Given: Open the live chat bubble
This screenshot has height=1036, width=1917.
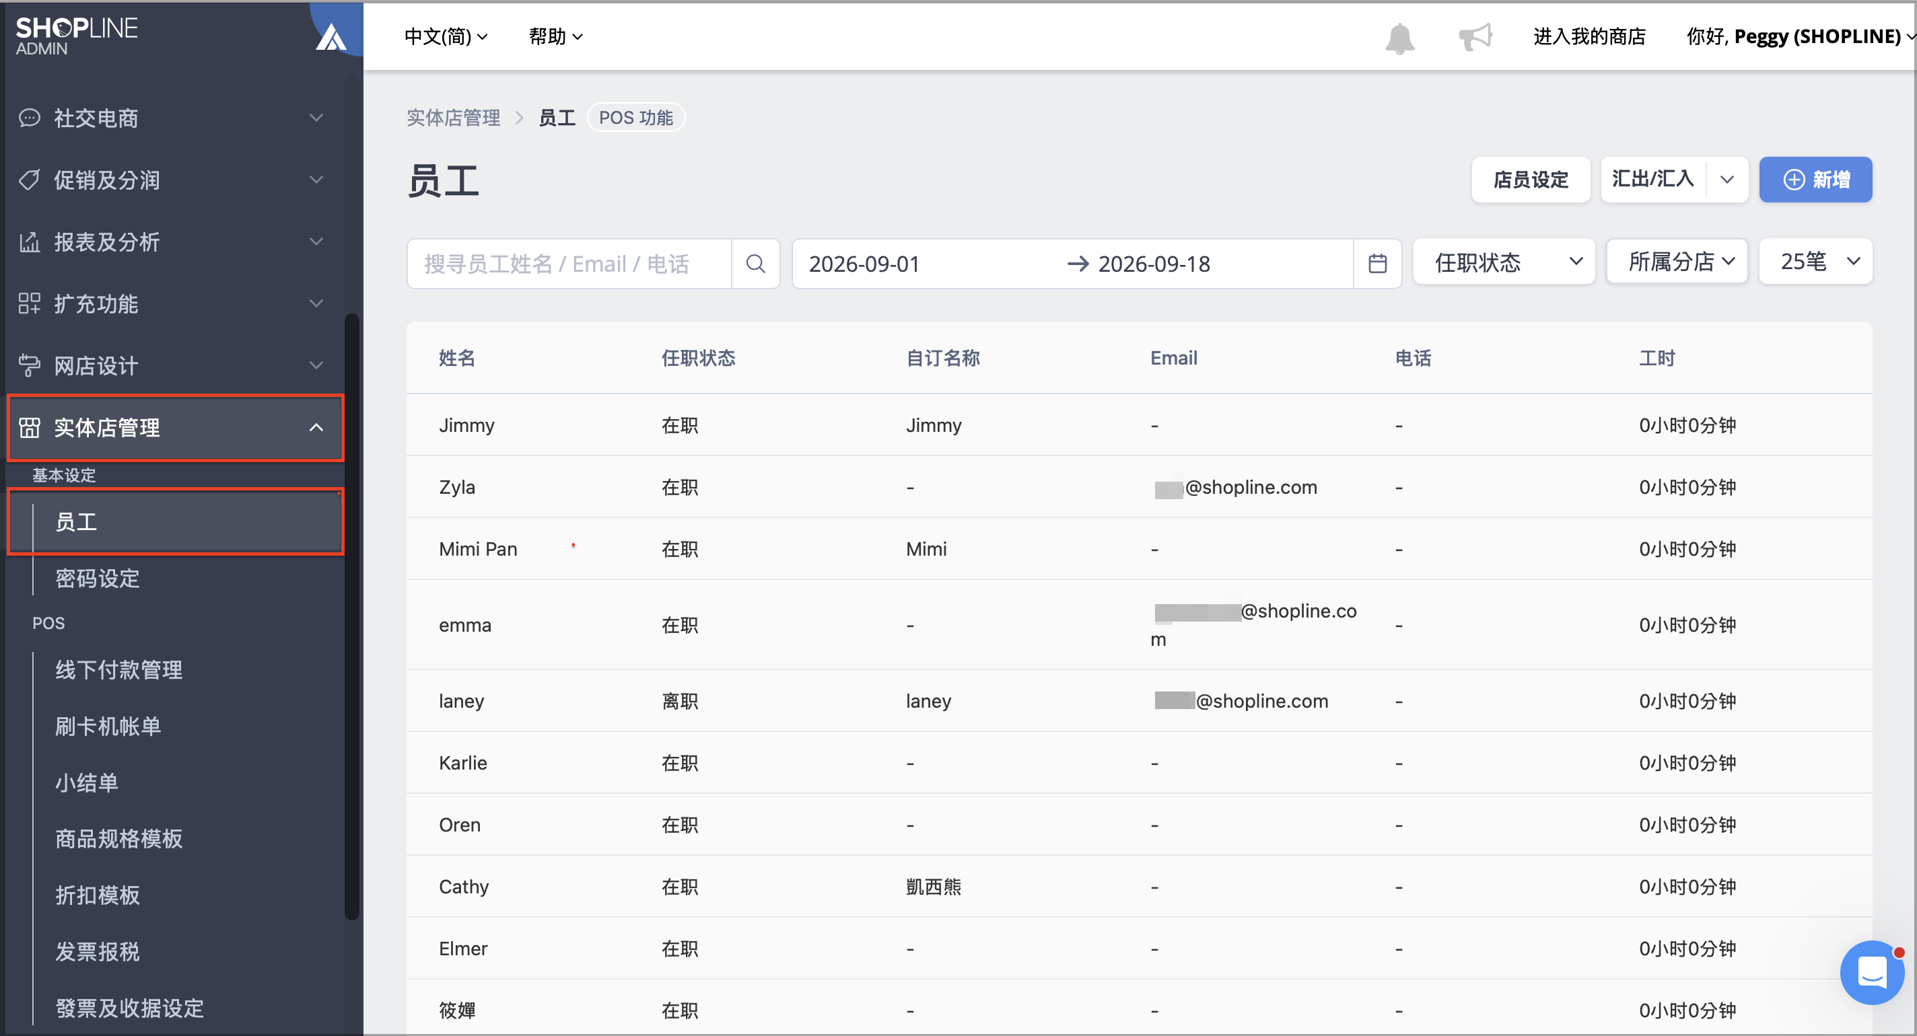Looking at the screenshot, I should (x=1872, y=972).
